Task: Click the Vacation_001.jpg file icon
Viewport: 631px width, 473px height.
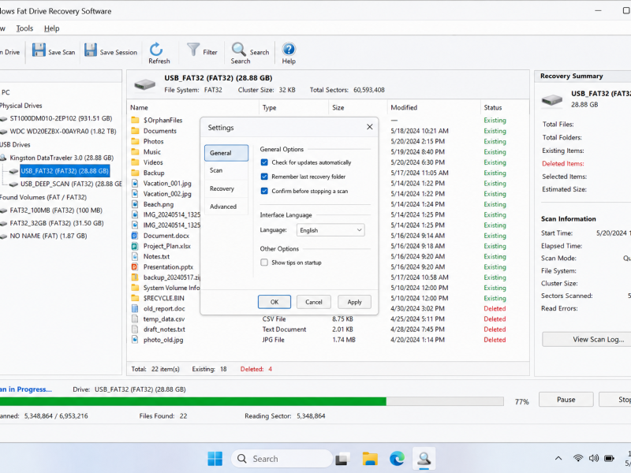Action: click(135, 183)
